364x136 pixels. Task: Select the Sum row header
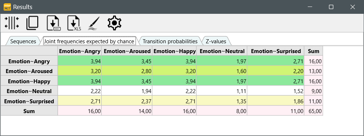click(x=29, y=111)
